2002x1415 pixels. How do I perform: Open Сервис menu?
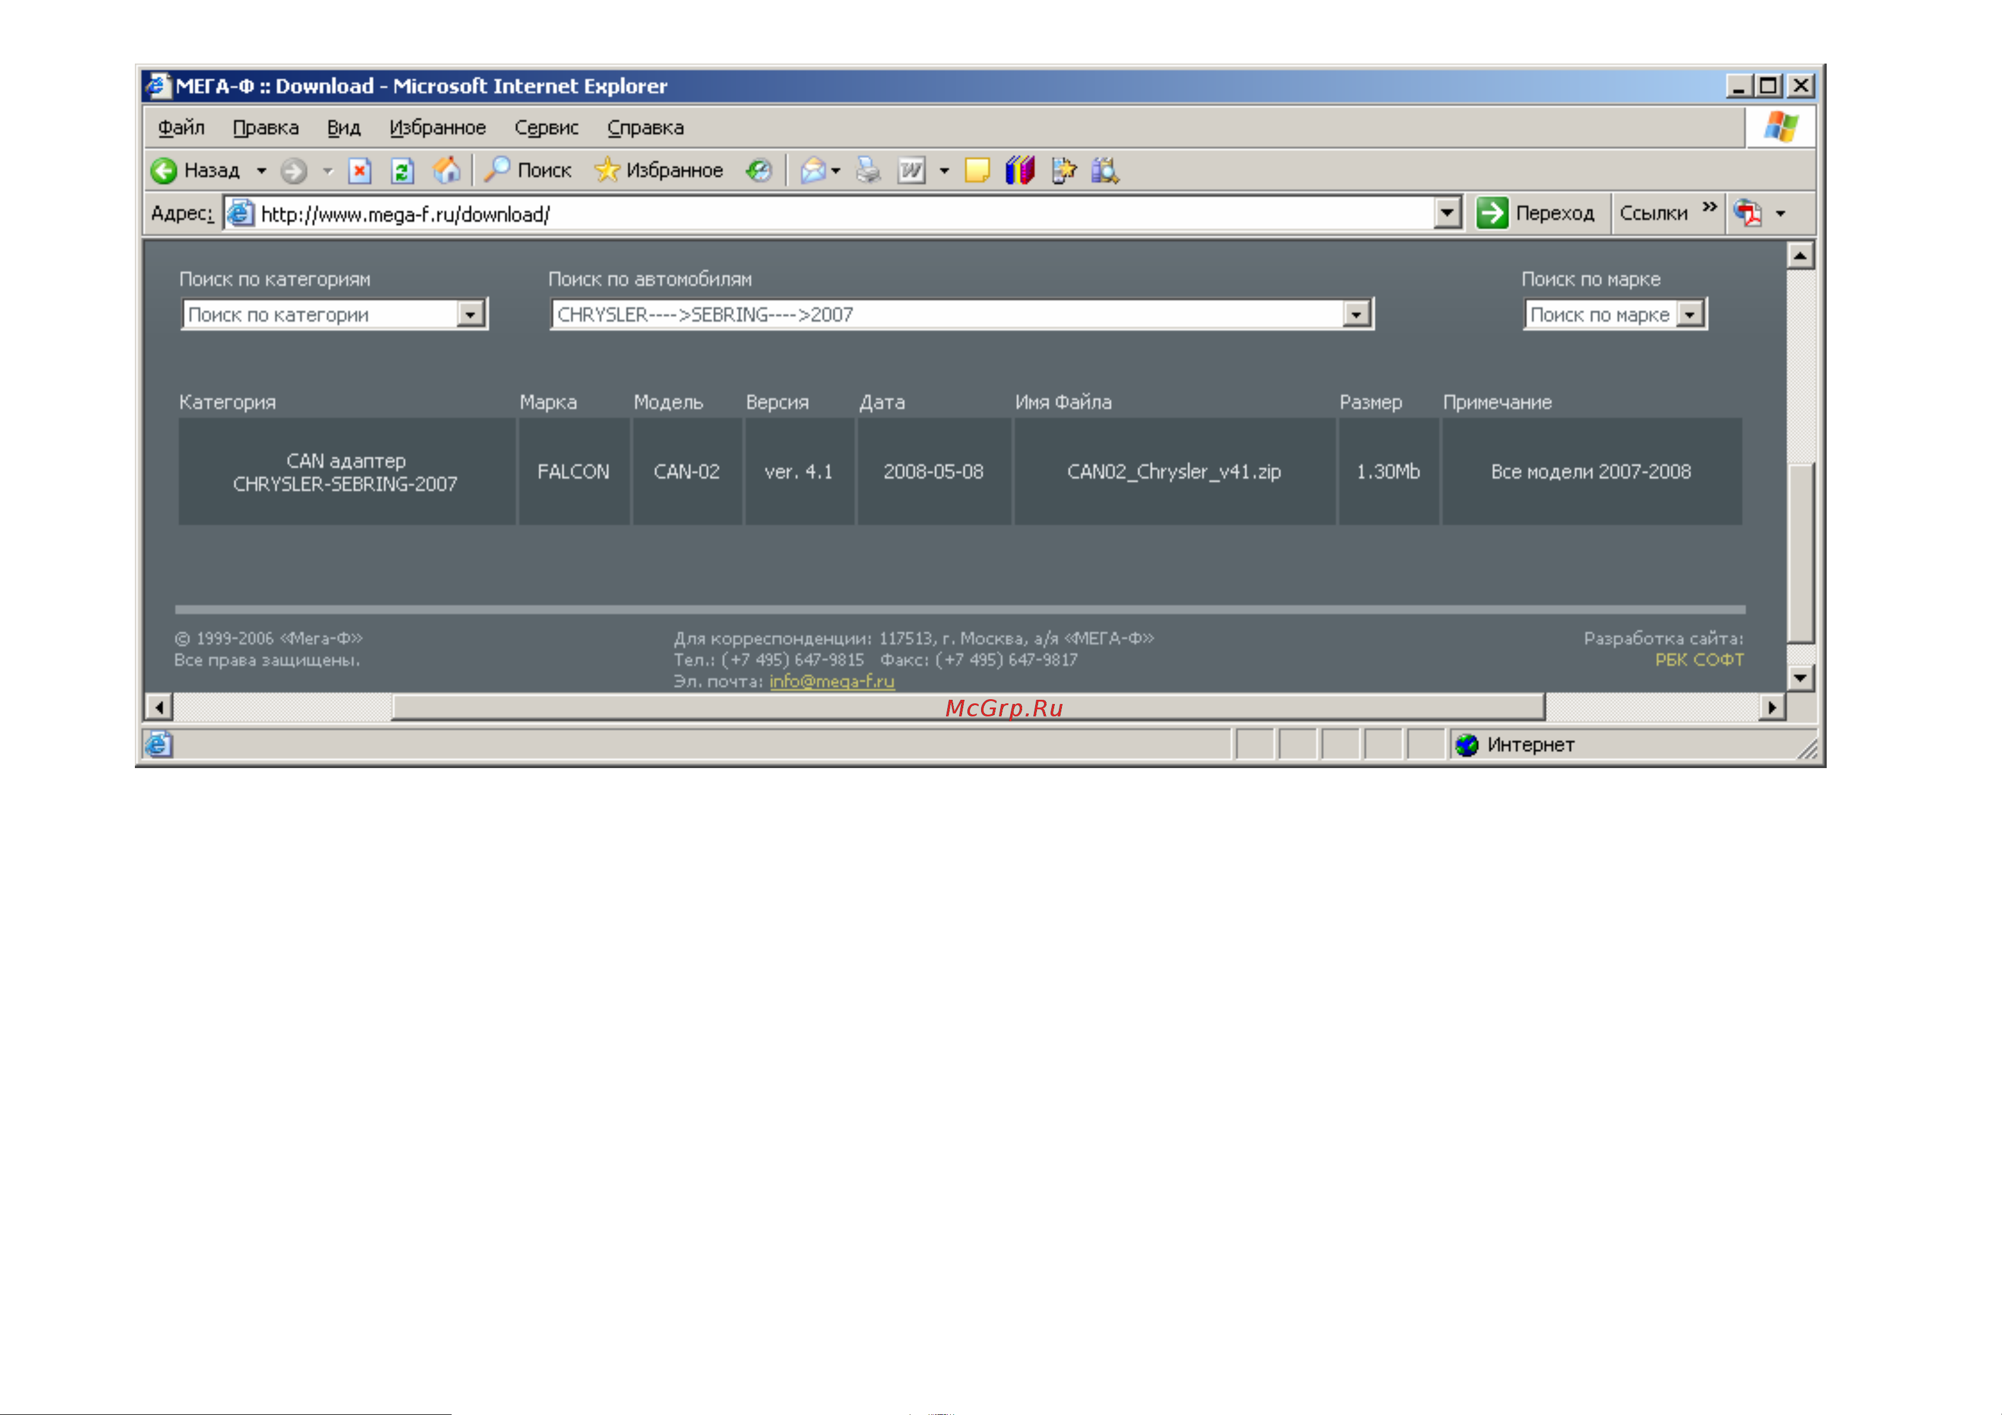point(547,127)
